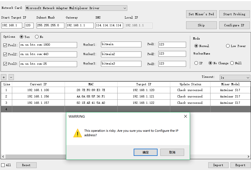Select the cell 192.168.1.156
The width and height of the screenshot is (251, 170).
click(x=39, y=97)
